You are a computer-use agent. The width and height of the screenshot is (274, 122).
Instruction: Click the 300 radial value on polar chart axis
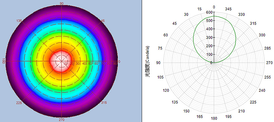pyautogui.click(x=209, y=37)
